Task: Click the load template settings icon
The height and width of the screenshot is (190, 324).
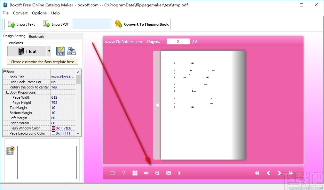Action: click(71, 51)
